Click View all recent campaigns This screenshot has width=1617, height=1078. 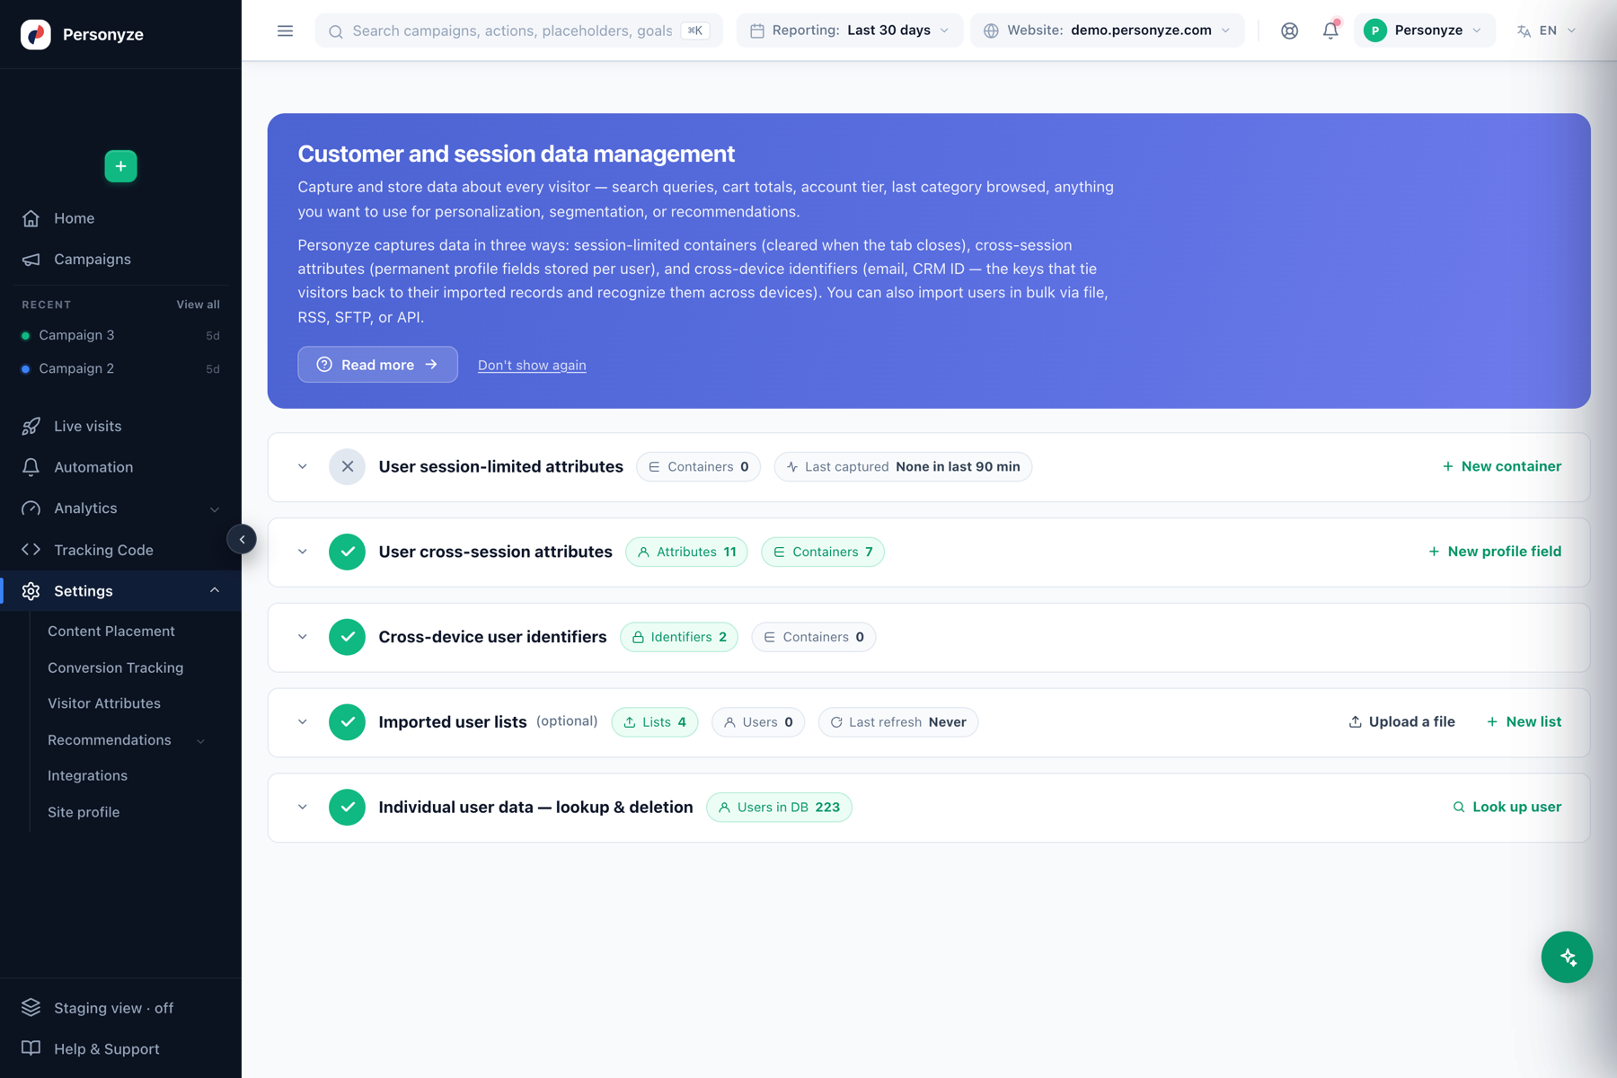coord(198,305)
